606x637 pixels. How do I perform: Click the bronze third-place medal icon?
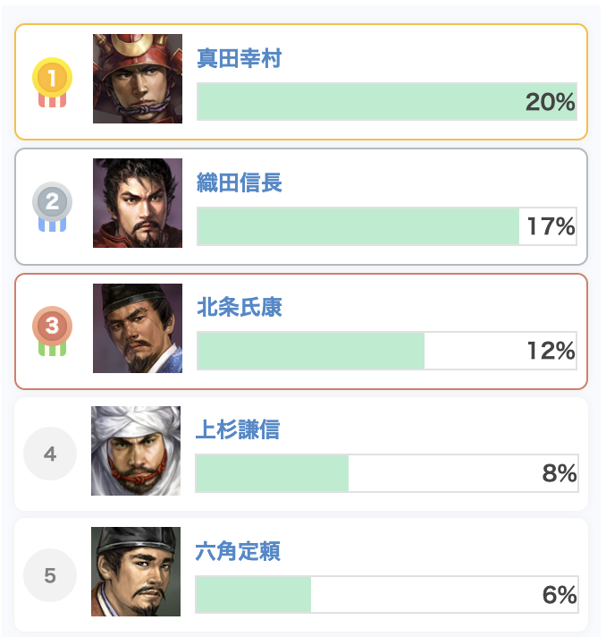click(52, 331)
